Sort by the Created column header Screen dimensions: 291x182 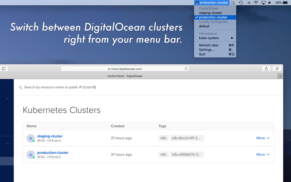[117, 126]
